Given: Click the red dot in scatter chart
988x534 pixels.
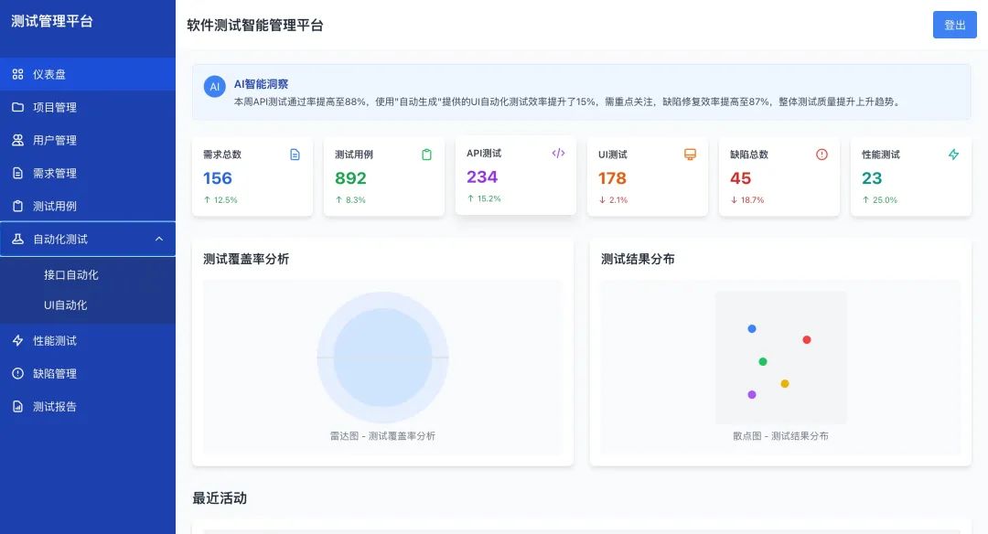Looking at the screenshot, I should point(807,339).
